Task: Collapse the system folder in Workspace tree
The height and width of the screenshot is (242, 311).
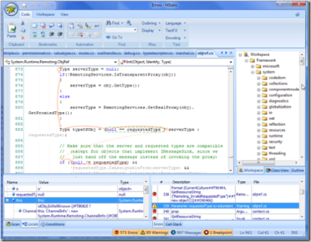Action: 253,72
